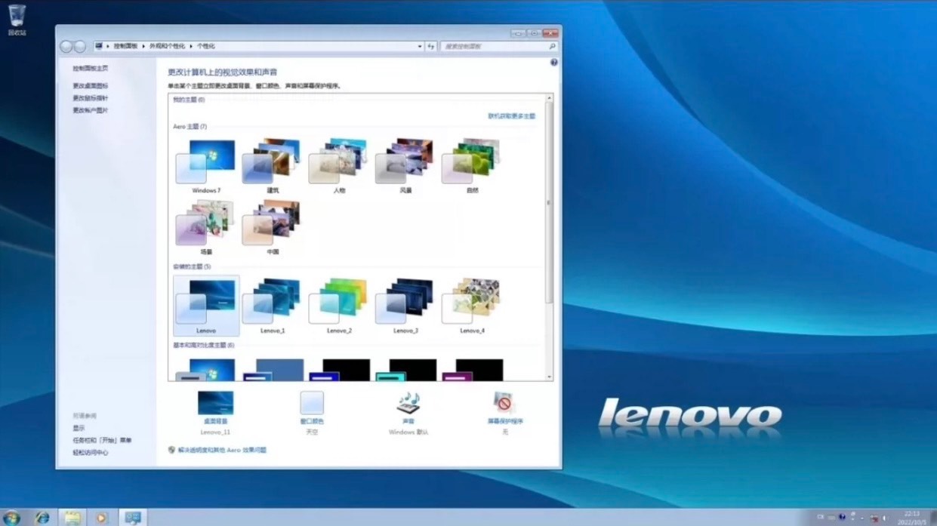Open the 显示 link under 另请参阅
937x526 pixels.
coord(79,428)
